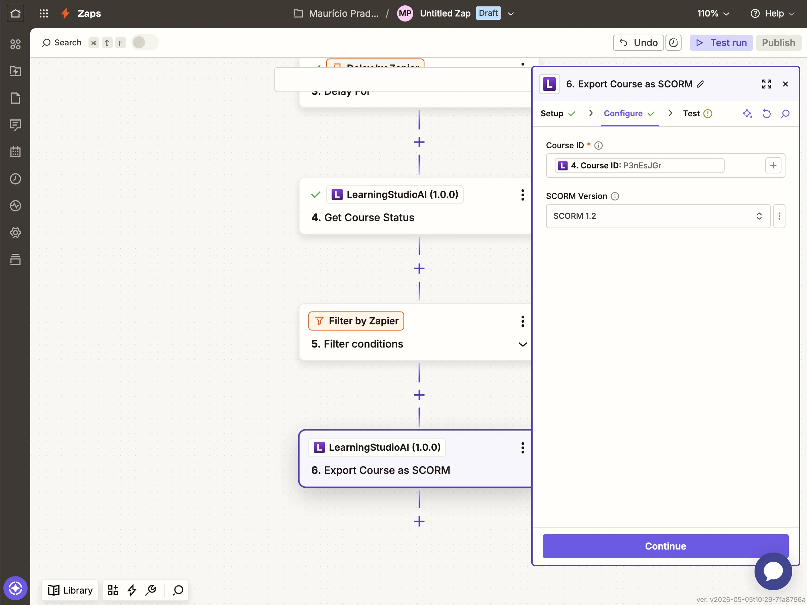Viewport: 807px width, 605px height.
Task: Open the versions stack icon in sidebar
Action: (15, 259)
